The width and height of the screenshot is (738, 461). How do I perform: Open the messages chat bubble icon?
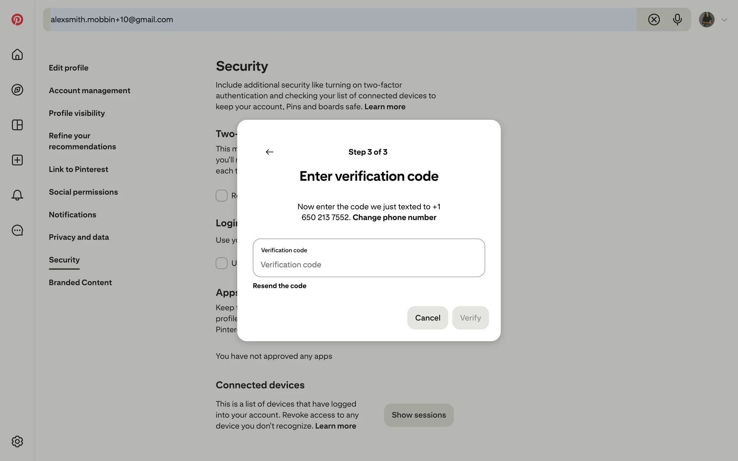(x=17, y=230)
